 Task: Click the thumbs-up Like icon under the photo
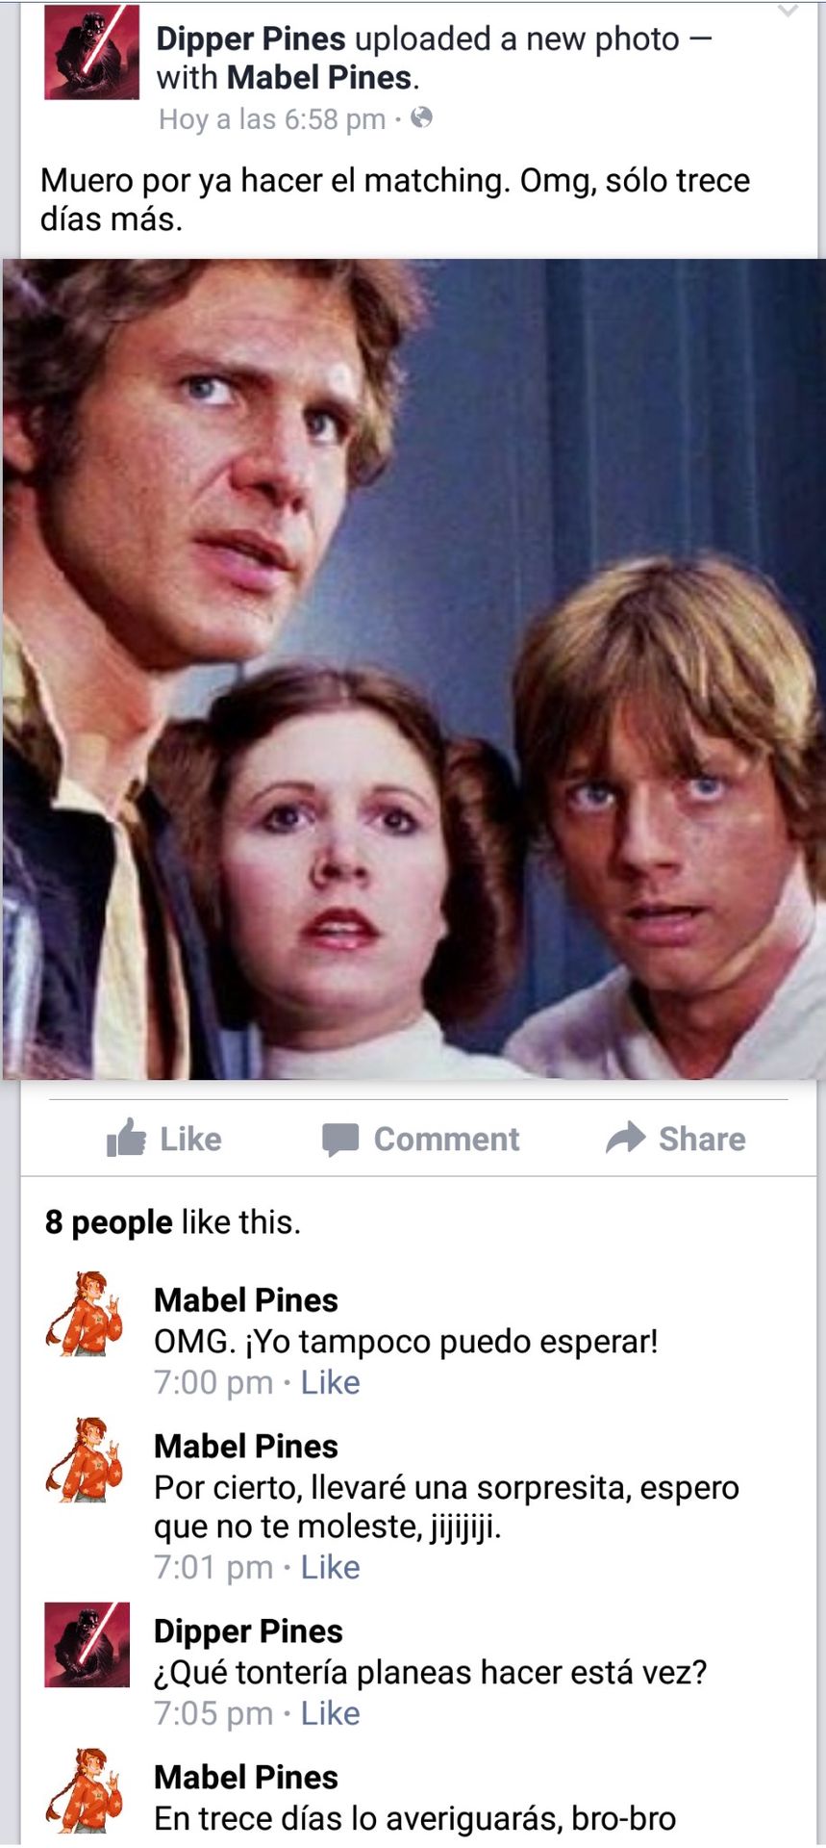coord(126,1138)
